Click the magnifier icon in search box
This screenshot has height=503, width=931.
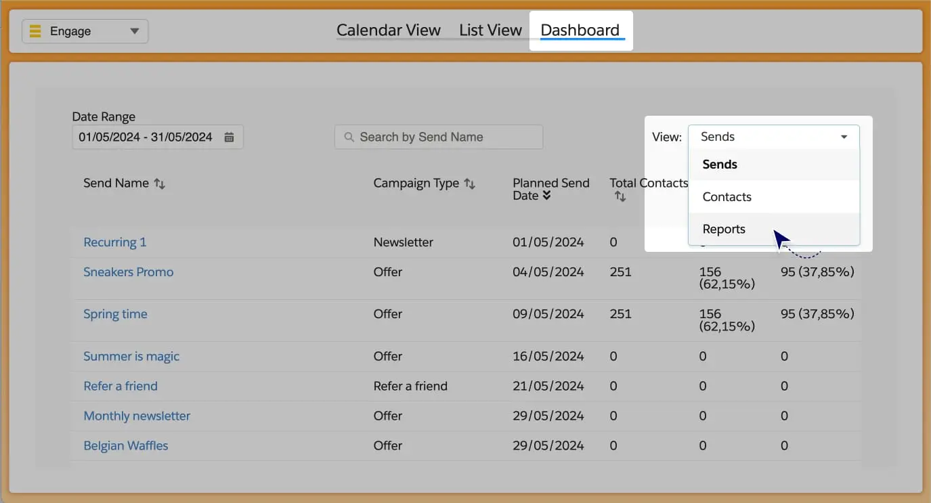coord(349,137)
